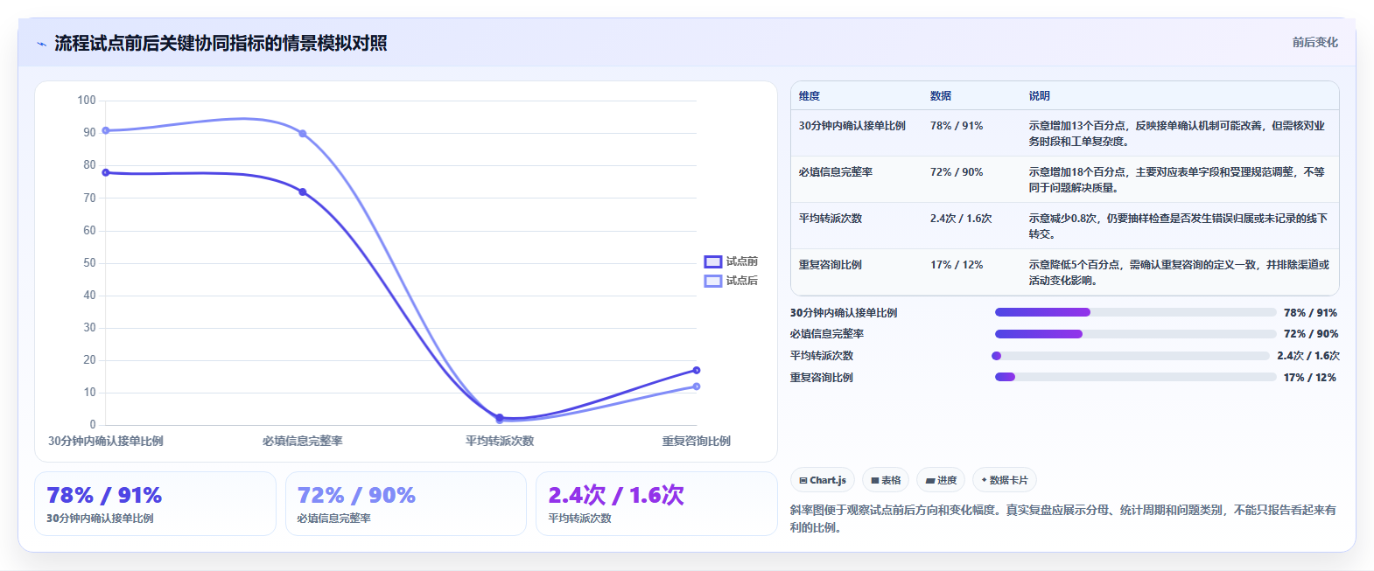Click the 30分钟内确认接单比例 x-axis label
1374x571 pixels.
point(106,442)
